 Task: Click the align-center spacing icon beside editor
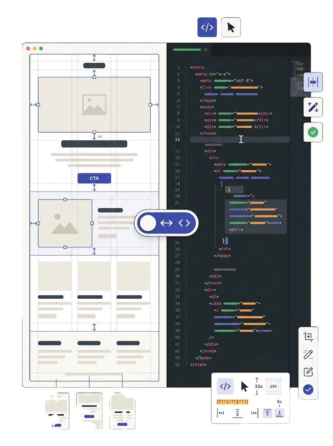[x=313, y=82]
